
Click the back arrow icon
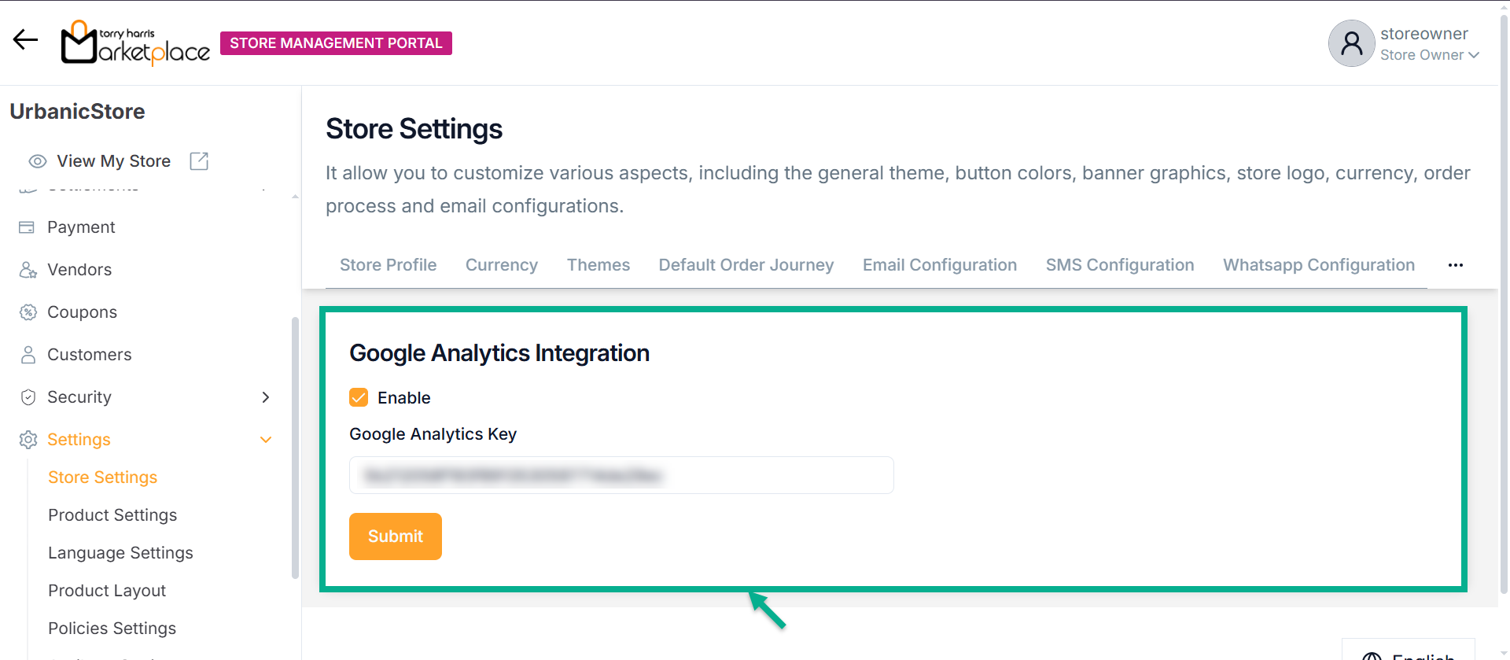tap(25, 39)
